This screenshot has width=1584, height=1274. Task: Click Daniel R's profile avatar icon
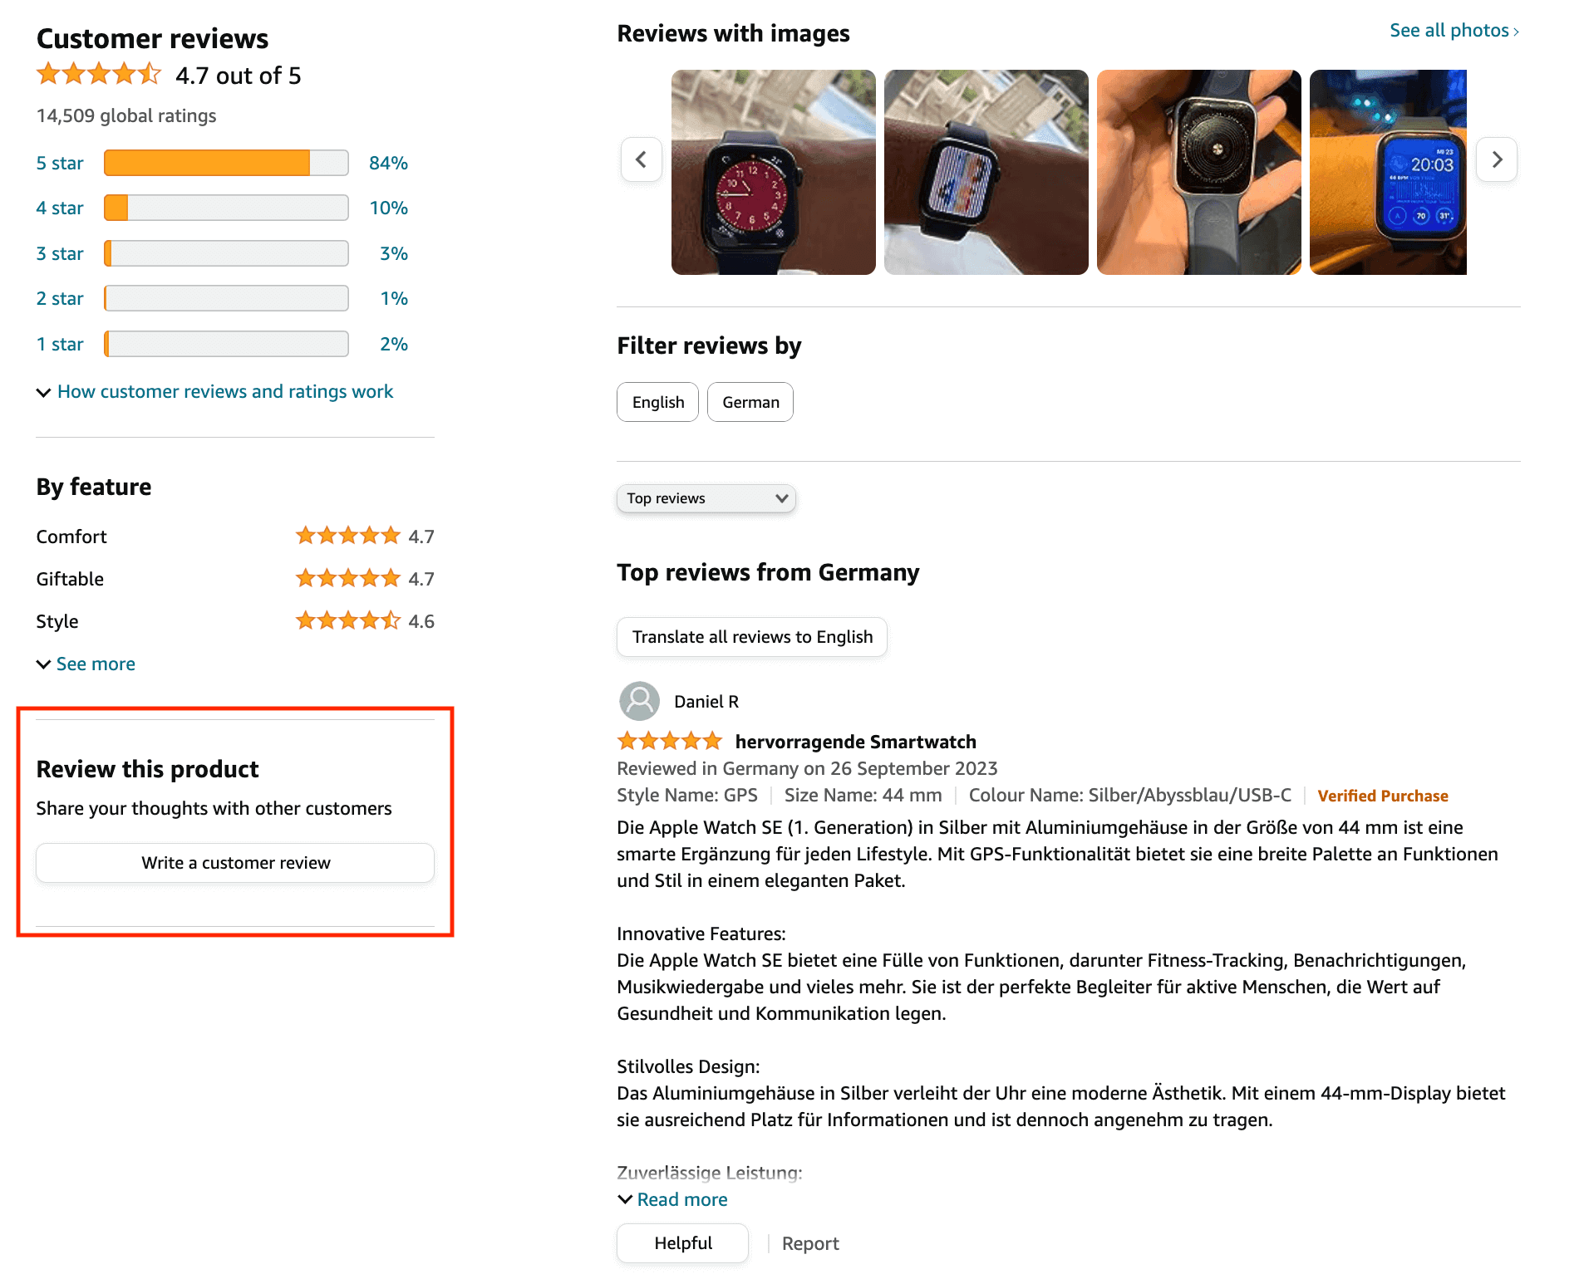[x=639, y=702]
